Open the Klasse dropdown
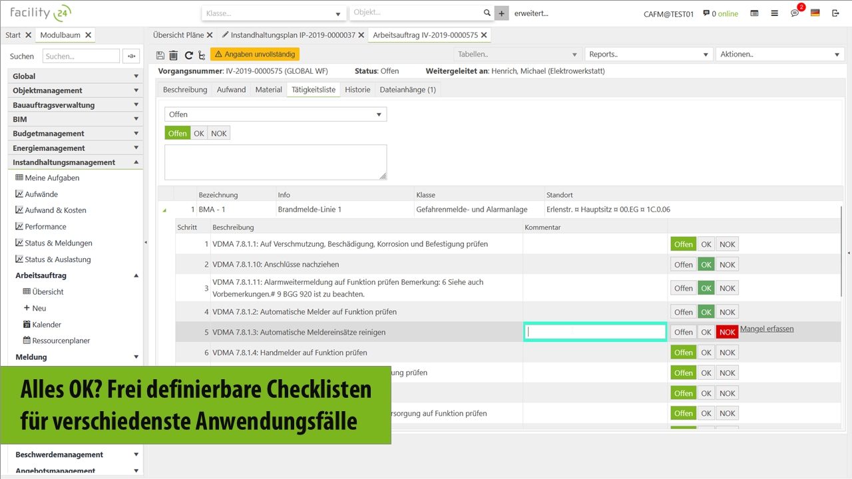 tap(275, 13)
